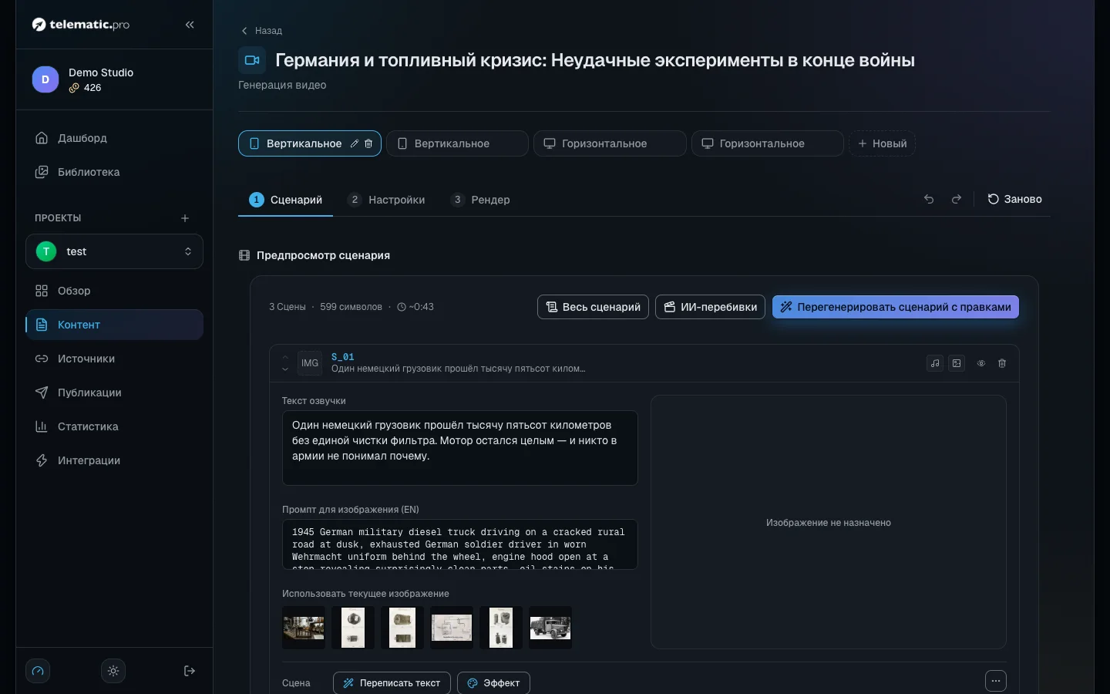
Task: Select the fourth diagram thumbnail
Action: pyautogui.click(x=452, y=628)
